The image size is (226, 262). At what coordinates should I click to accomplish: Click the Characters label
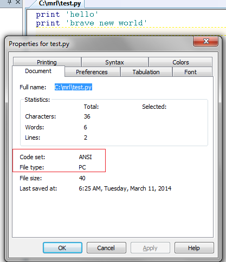(x=41, y=116)
